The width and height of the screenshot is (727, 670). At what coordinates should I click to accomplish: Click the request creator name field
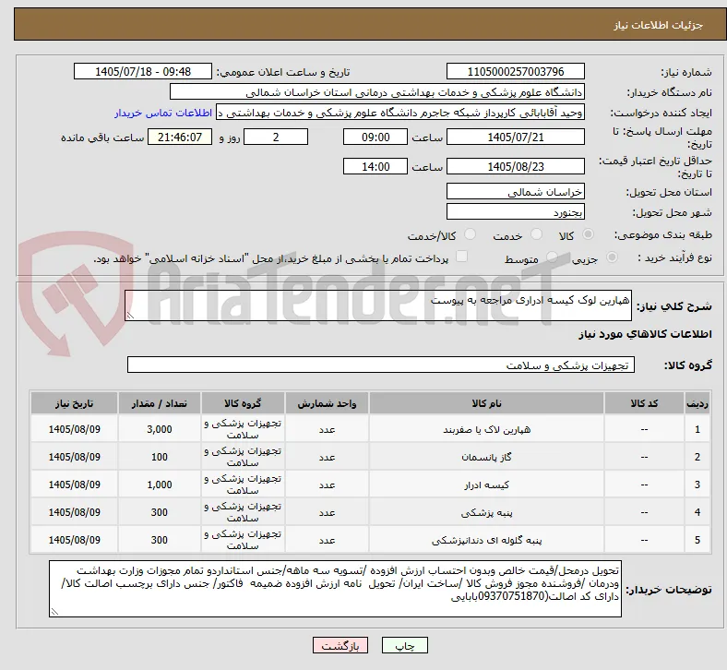click(400, 113)
